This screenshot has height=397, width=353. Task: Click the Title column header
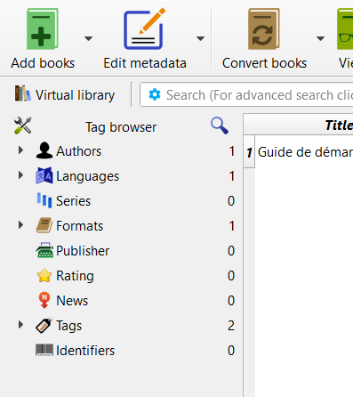(298, 125)
